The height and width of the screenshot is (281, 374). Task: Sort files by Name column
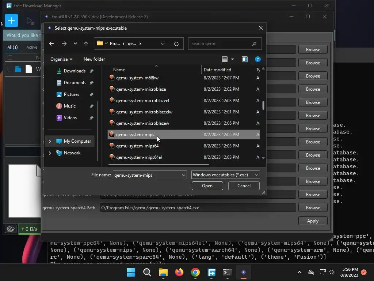[119, 70]
